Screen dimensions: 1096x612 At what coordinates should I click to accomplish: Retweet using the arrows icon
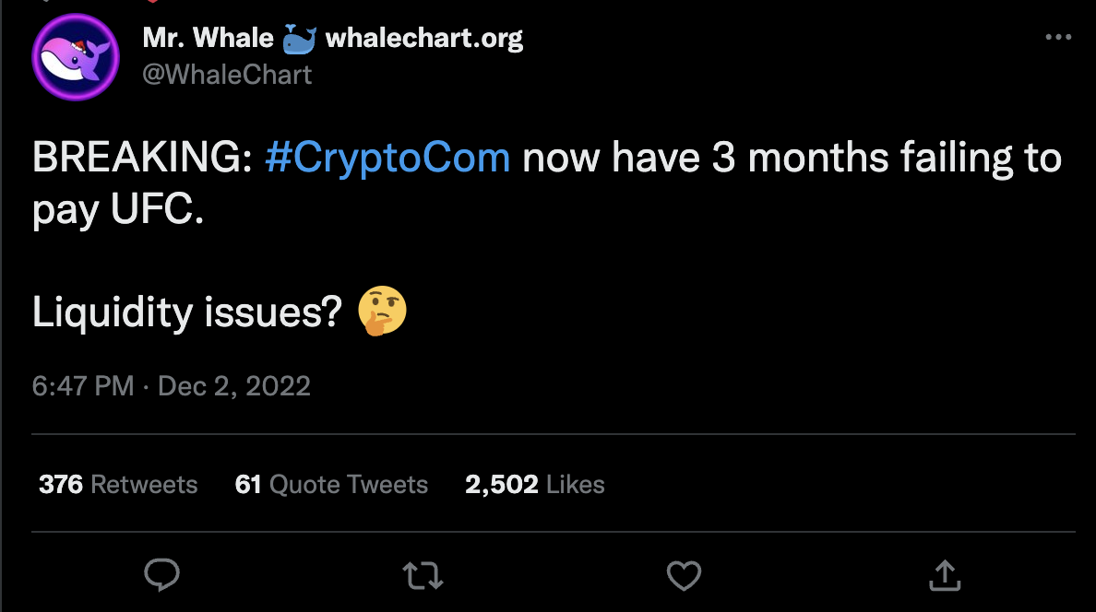coord(423,576)
